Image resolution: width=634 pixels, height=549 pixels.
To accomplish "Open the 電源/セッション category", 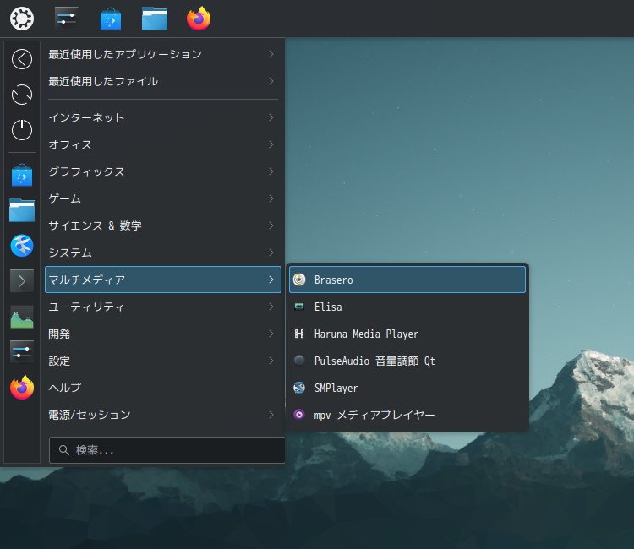I will [163, 415].
